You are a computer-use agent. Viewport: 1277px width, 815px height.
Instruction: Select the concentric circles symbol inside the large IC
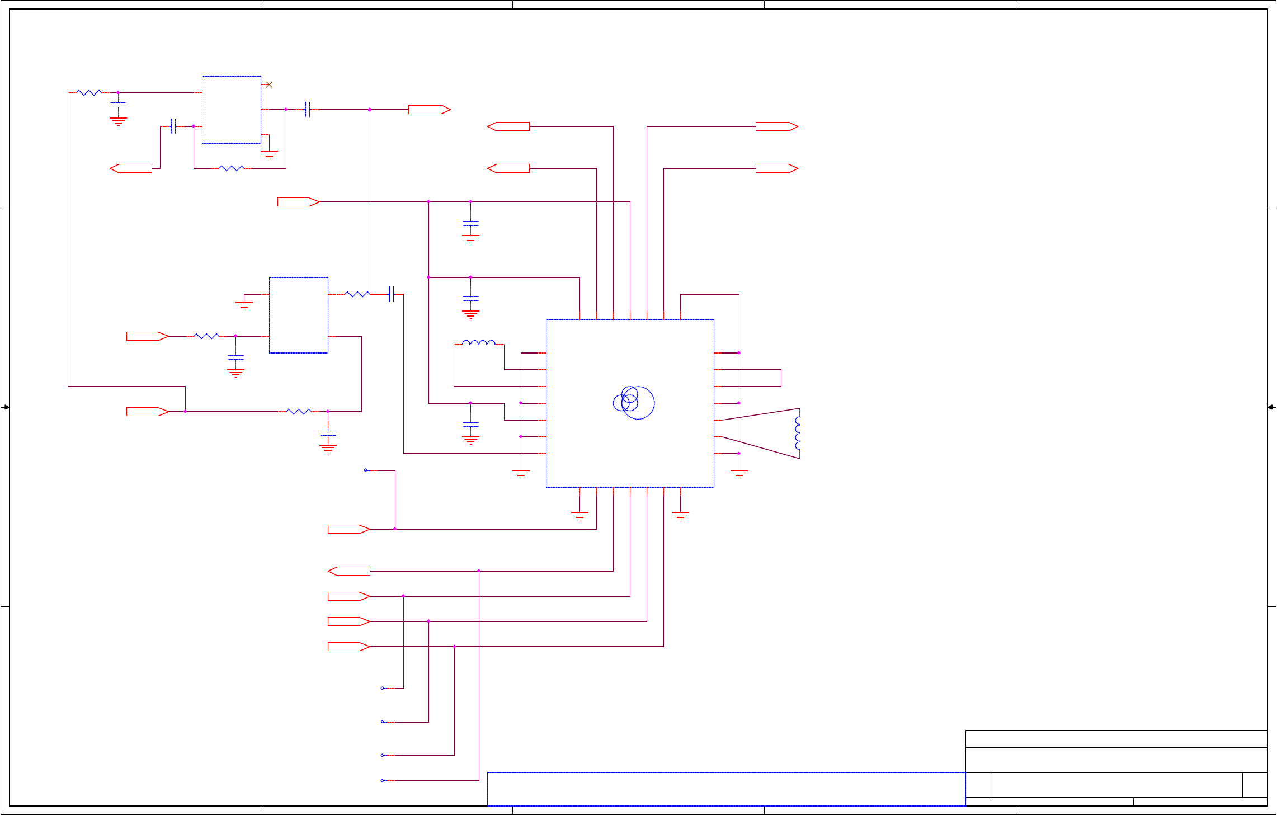click(634, 403)
